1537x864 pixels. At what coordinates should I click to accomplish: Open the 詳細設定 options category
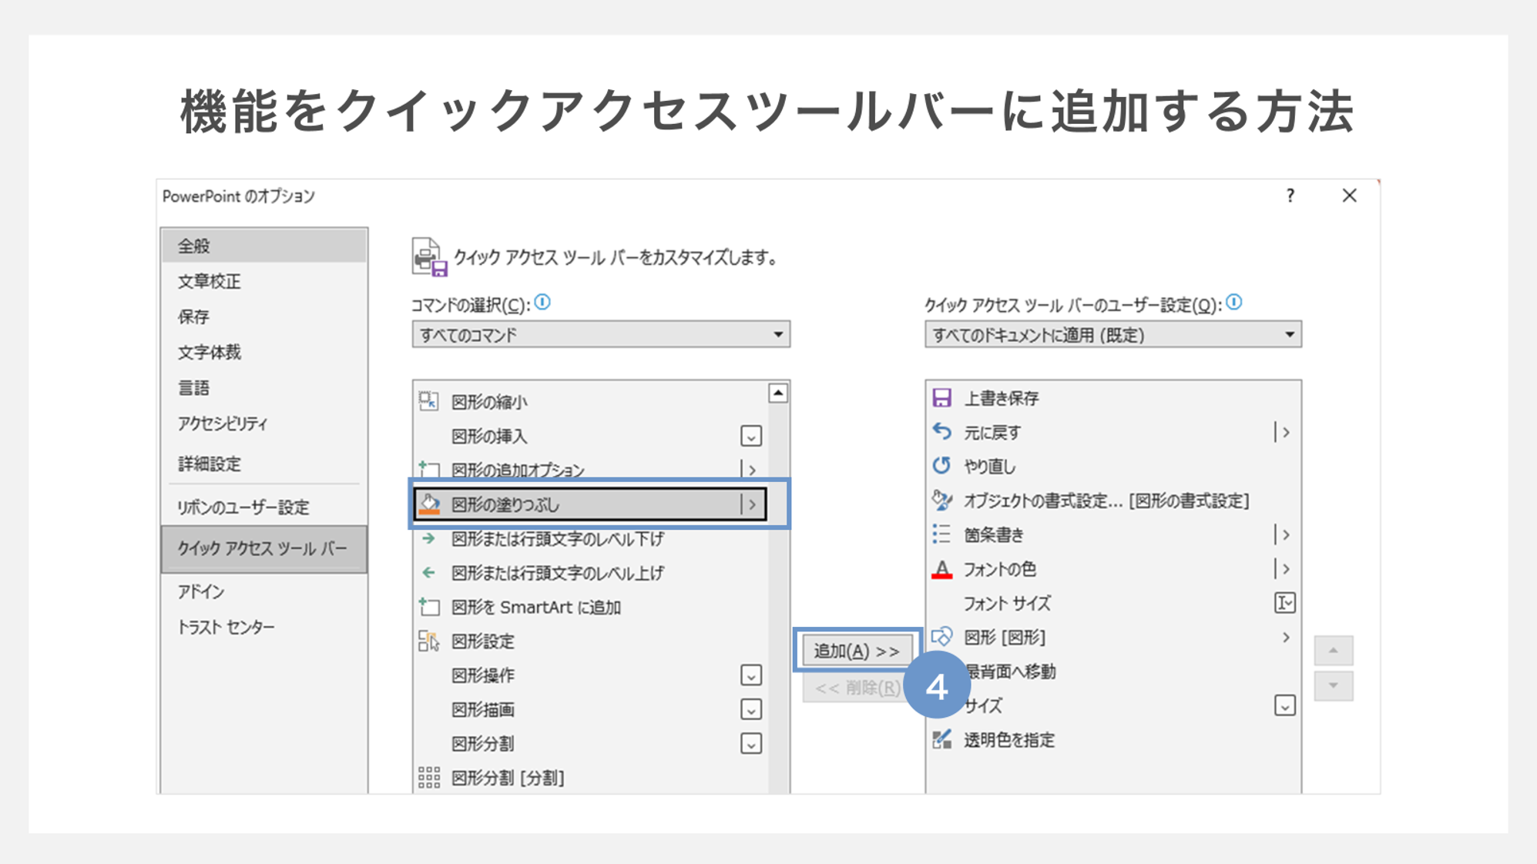coord(264,464)
